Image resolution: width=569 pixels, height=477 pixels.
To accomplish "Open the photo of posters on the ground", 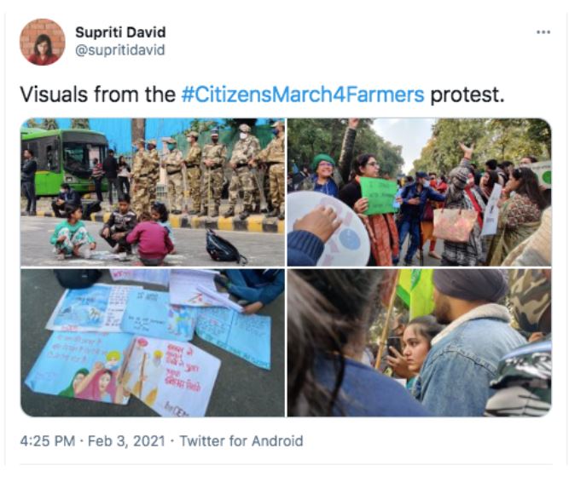I will click(x=153, y=342).
